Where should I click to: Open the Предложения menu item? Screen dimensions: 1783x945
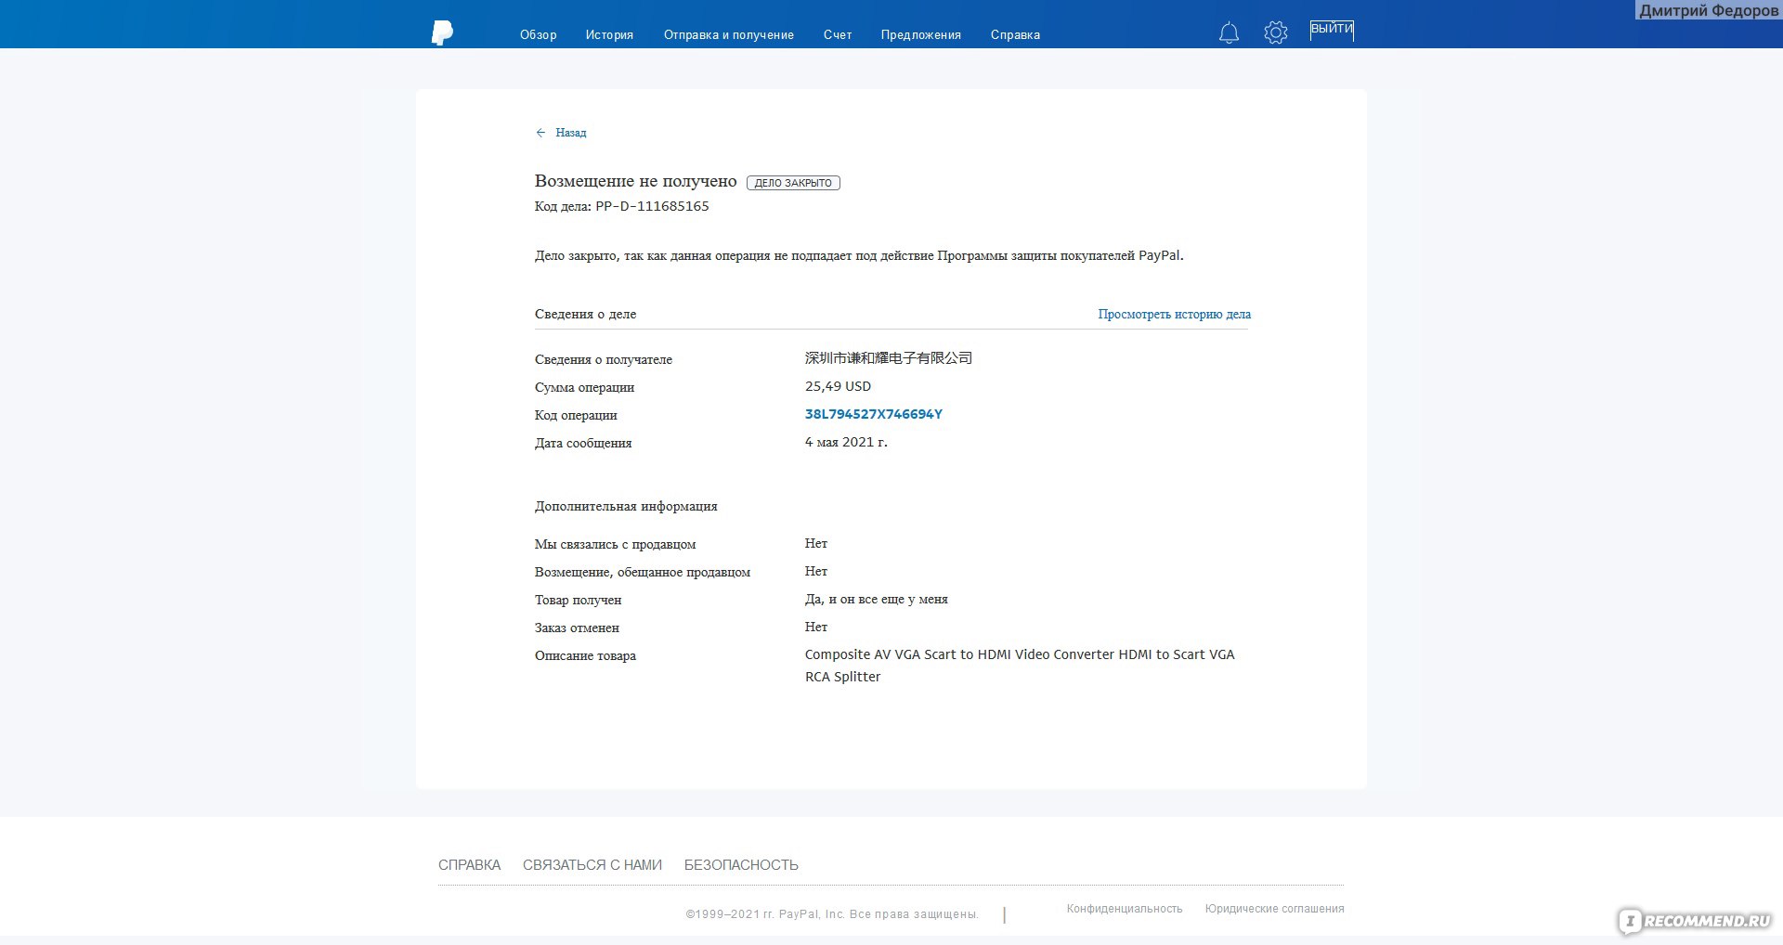coord(921,34)
